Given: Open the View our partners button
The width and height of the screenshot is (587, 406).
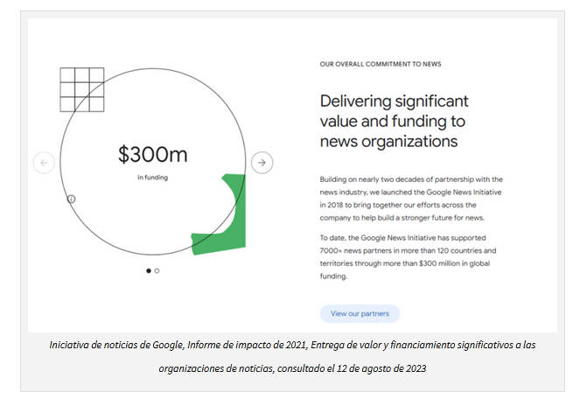Looking at the screenshot, I should [360, 313].
